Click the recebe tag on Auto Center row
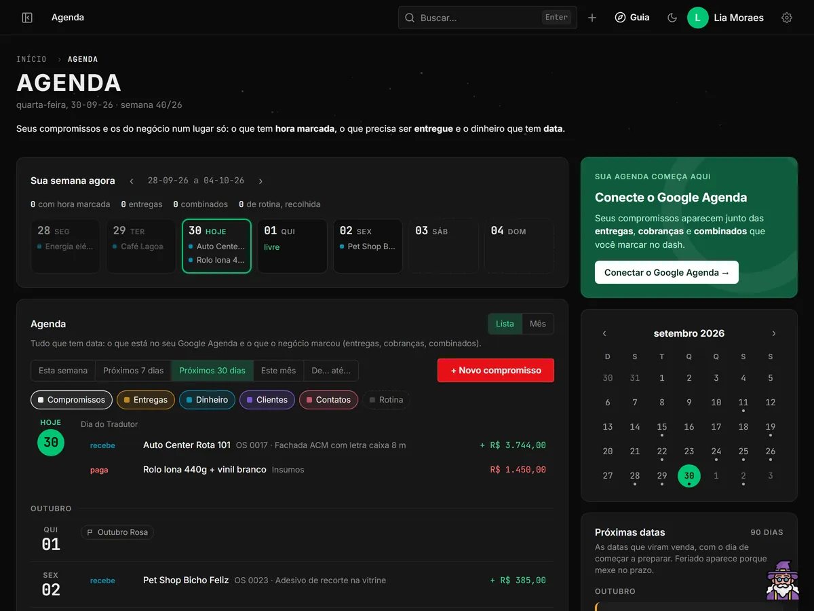This screenshot has height=611, width=814. 102,445
